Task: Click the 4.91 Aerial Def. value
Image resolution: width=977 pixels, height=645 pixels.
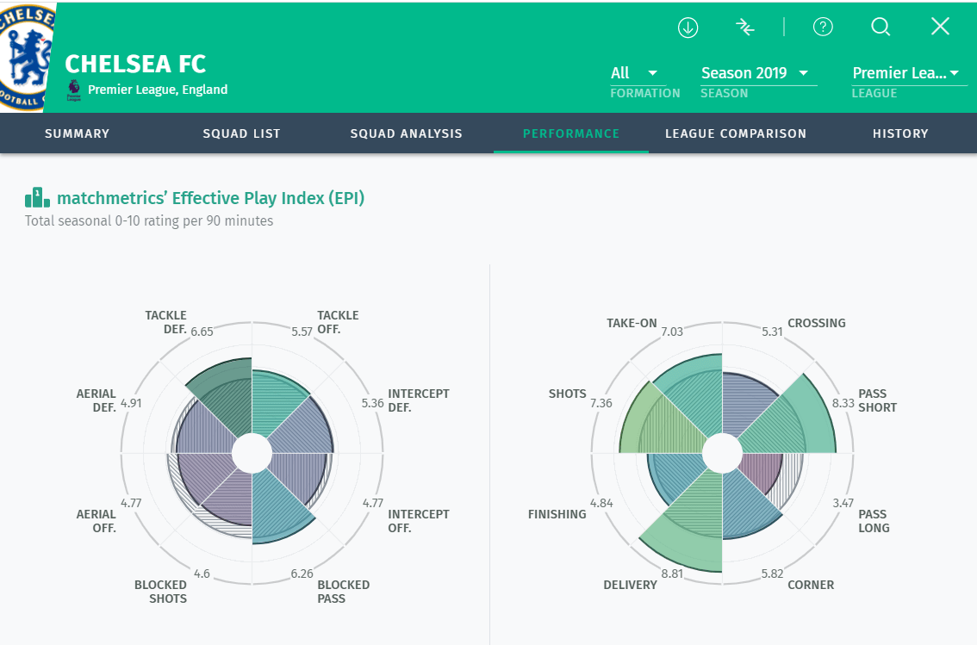Action: 131,403
